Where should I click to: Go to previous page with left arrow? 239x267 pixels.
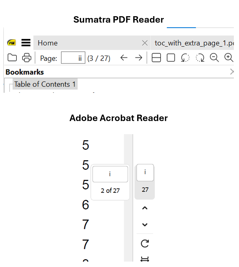click(x=124, y=58)
